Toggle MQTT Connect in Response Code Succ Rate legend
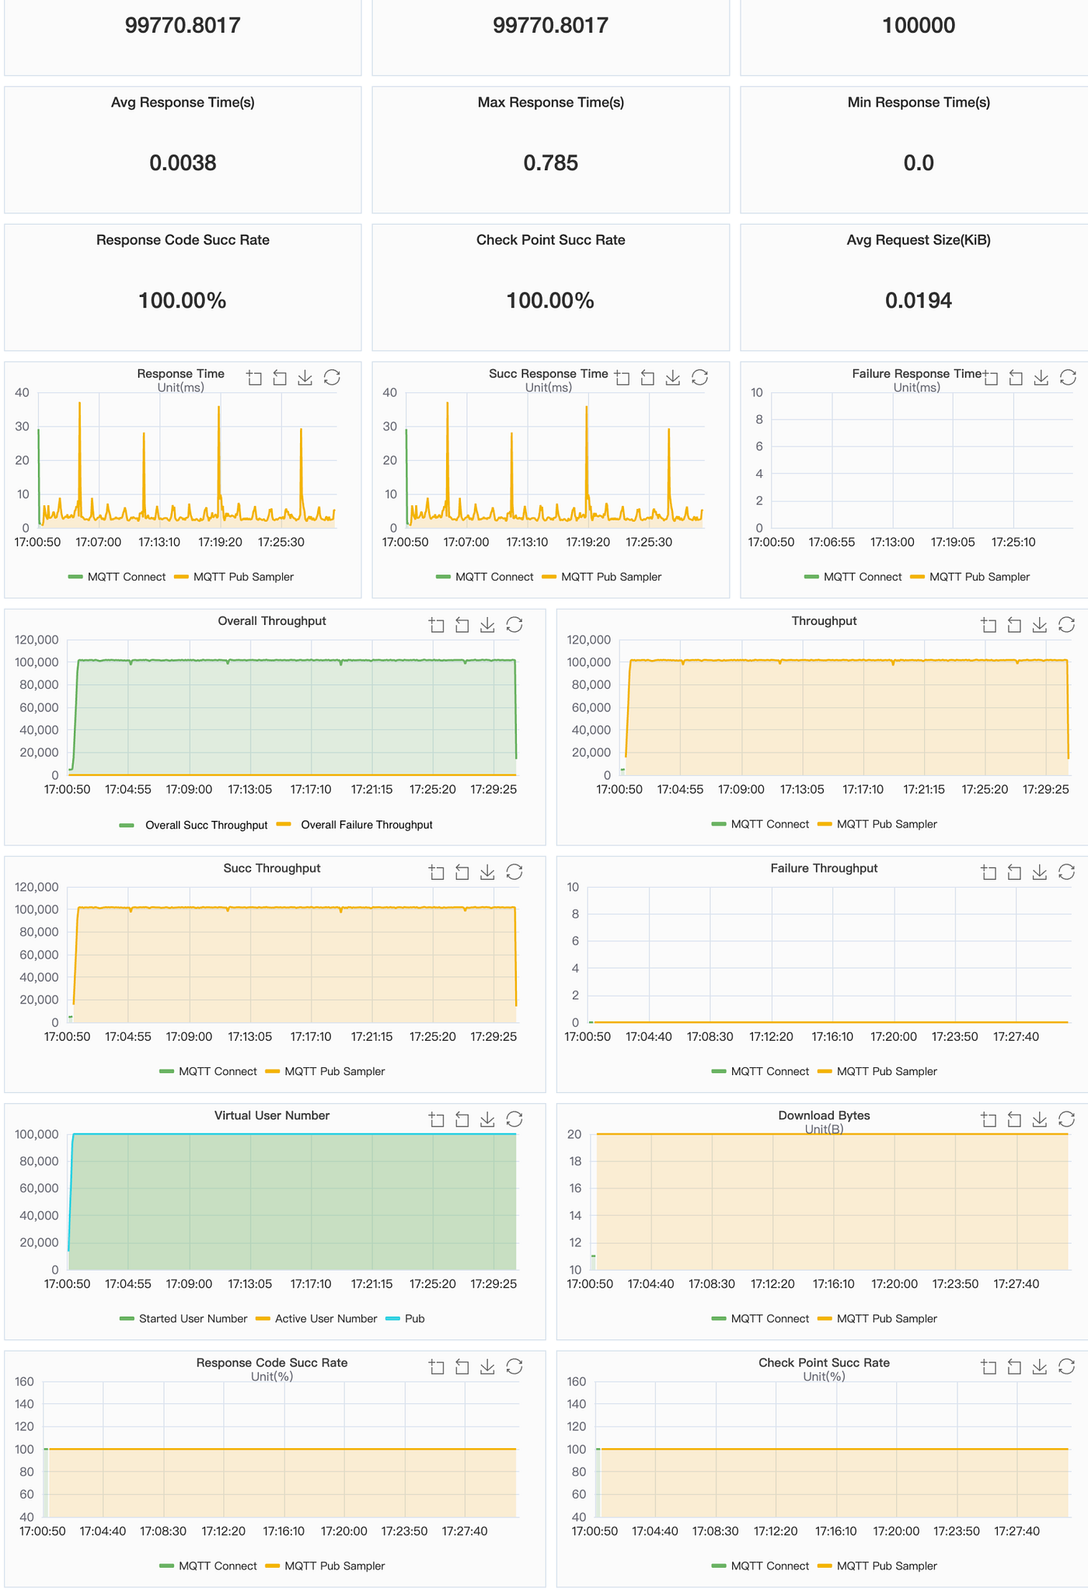Viewport: 1088px width, 1592px height. 208,1566
